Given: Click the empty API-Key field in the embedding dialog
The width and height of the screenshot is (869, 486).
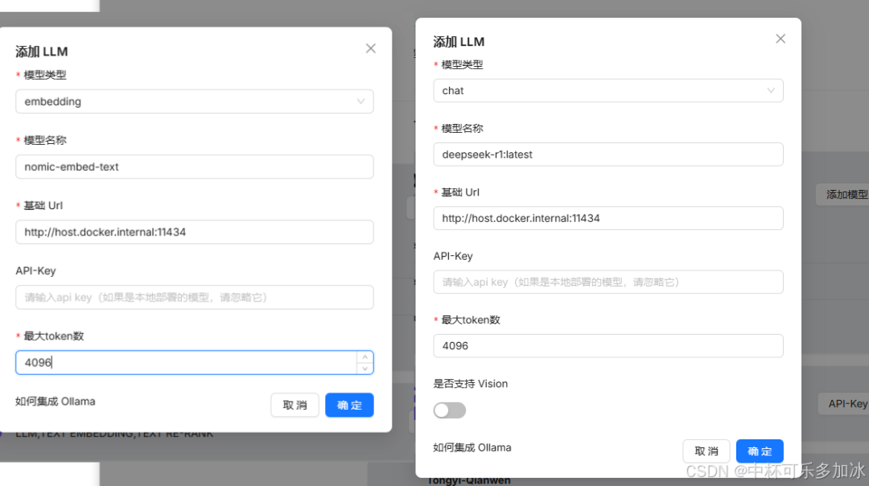Looking at the screenshot, I should click(x=194, y=297).
